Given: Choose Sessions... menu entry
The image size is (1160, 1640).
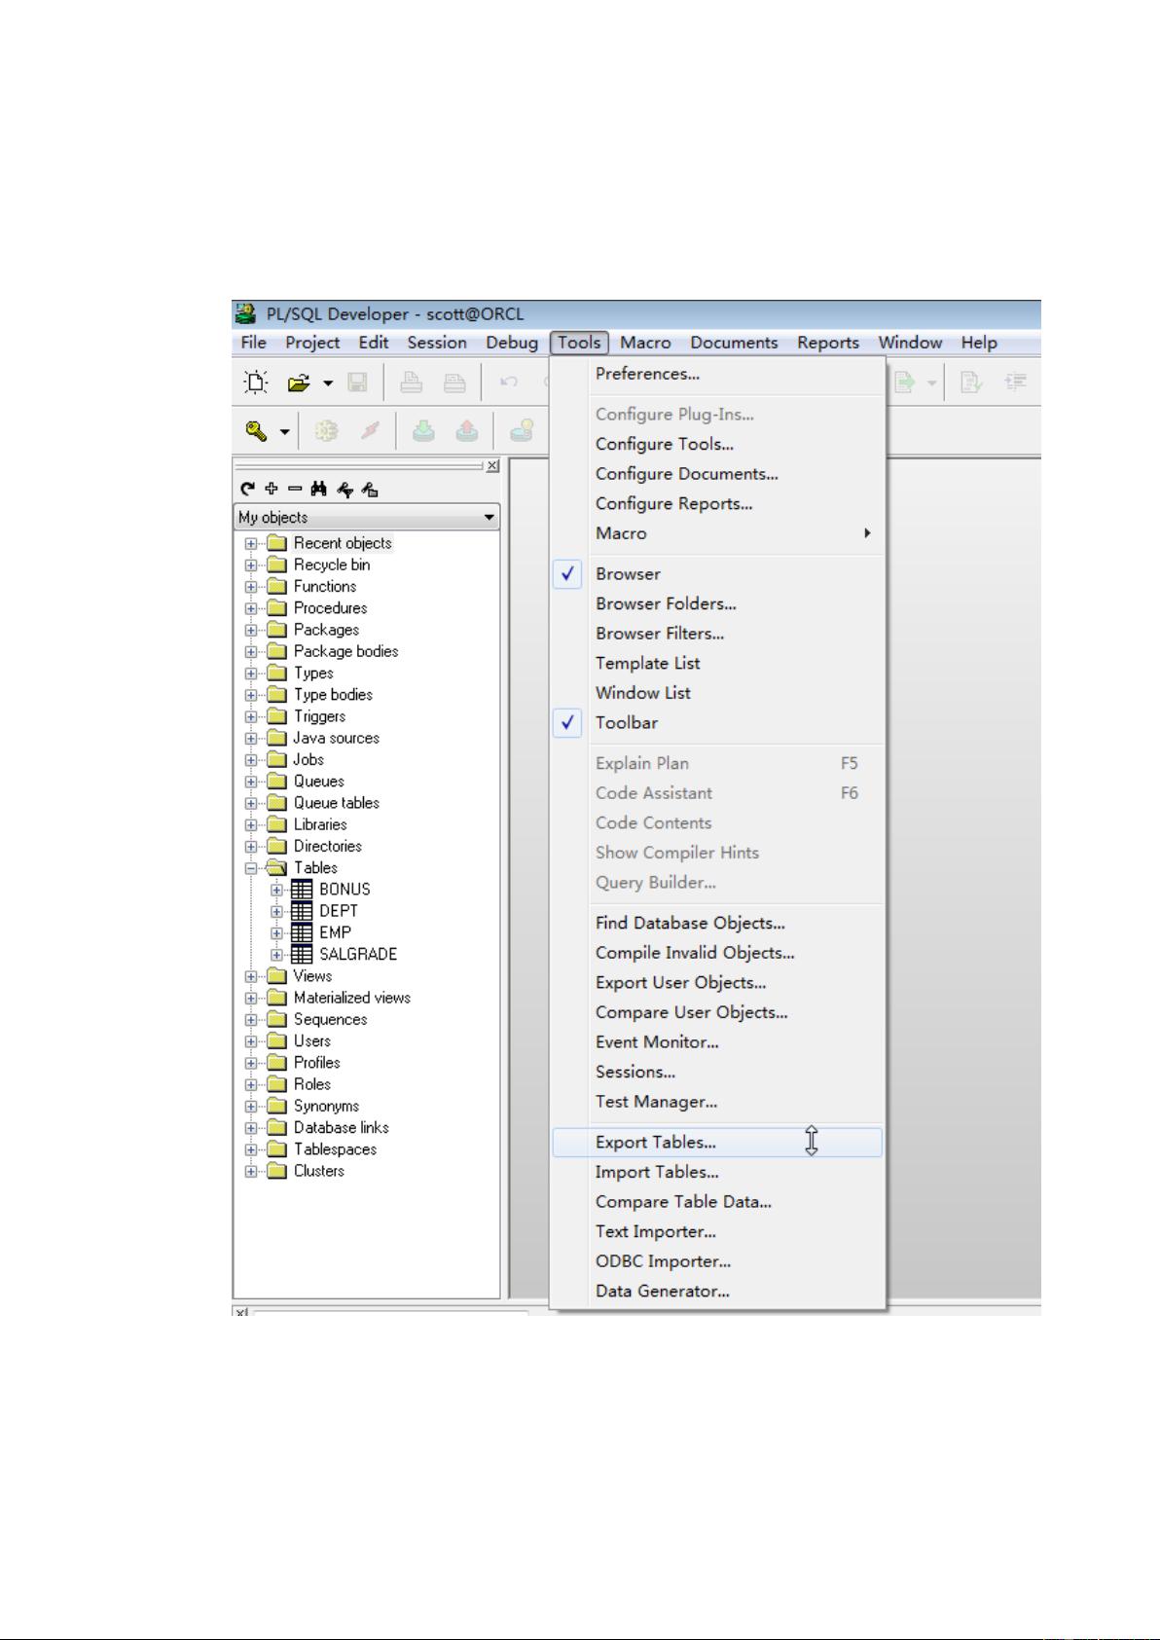Looking at the screenshot, I should (x=718, y=1072).
